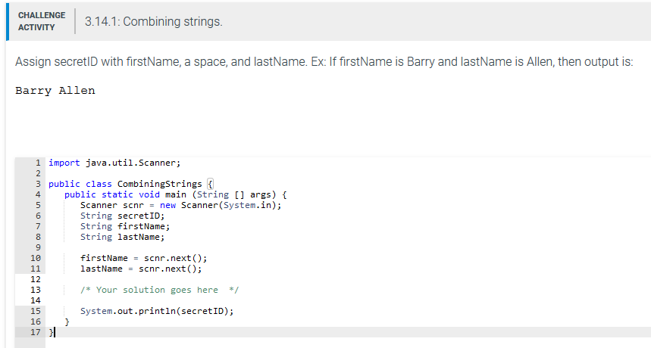The height and width of the screenshot is (348, 651).
Task: Click the 'String lastName;' declaration
Action: point(123,237)
